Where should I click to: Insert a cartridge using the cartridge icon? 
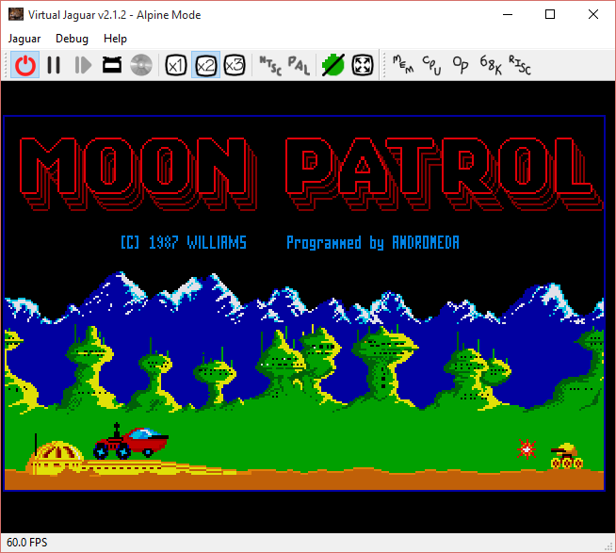(112, 65)
